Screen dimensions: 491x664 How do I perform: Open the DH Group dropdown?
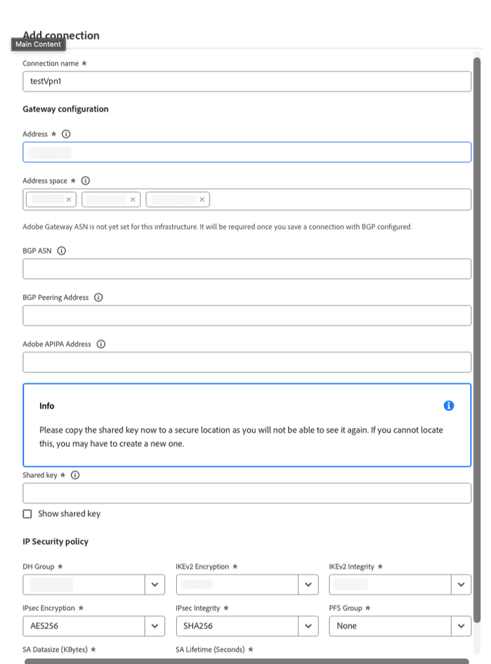coord(94,585)
